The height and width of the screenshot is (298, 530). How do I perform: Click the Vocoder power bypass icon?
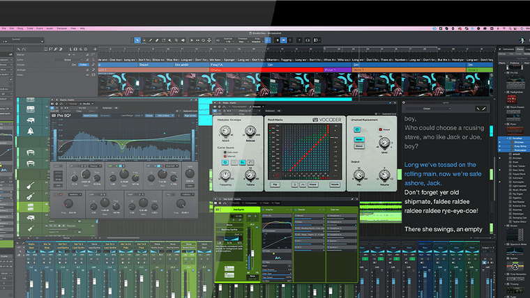[x=215, y=110]
